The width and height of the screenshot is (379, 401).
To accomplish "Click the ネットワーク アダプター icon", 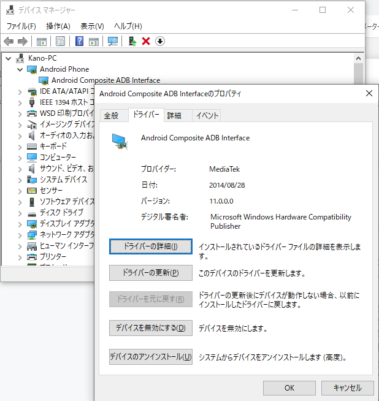I will 32,234.
